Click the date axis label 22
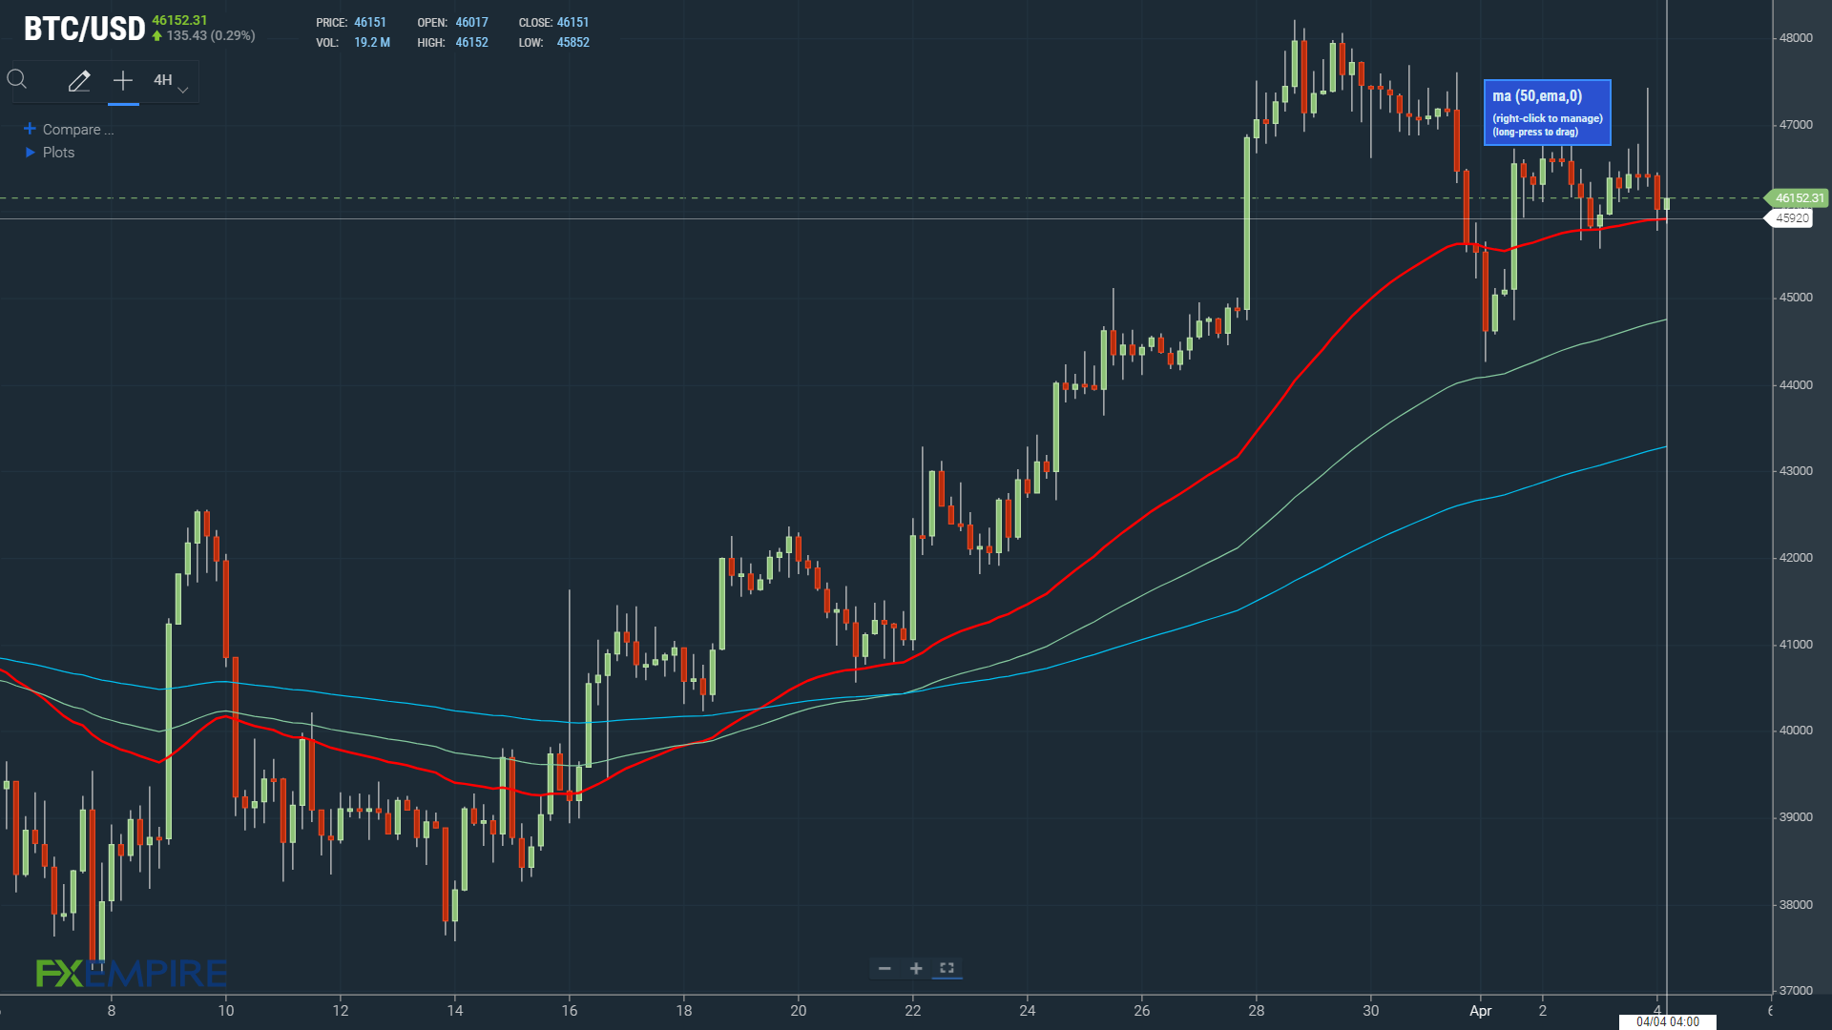 coord(913,1011)
